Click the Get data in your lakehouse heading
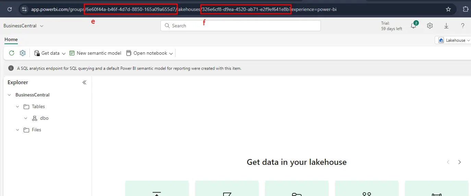Viewport: 471px width, 196px height. 297,162
